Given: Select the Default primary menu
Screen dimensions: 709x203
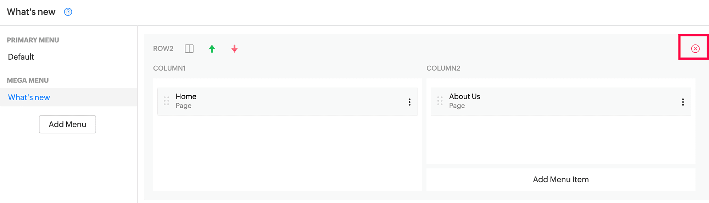Looking at the screenshot, I should click(x=21, y=57).
